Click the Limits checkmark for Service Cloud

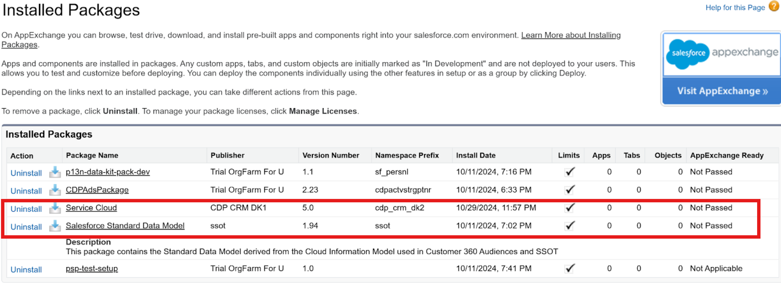tap(569, 208)
